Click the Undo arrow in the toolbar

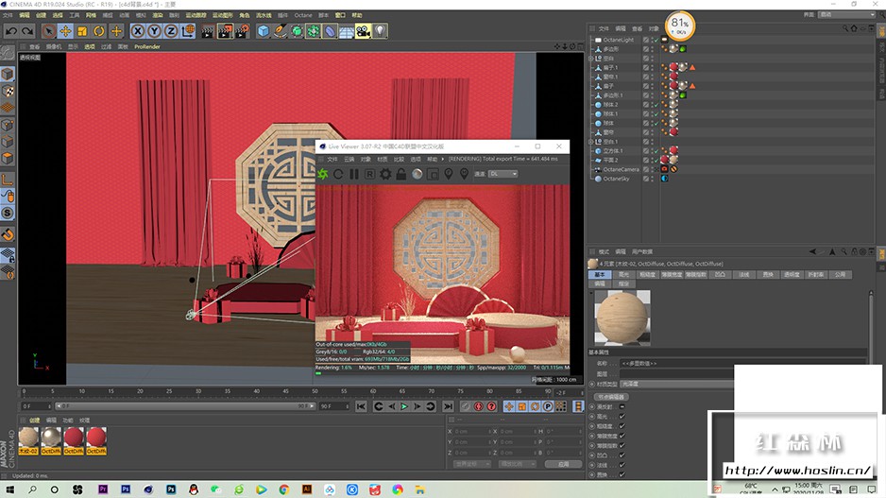coord(11,31)
